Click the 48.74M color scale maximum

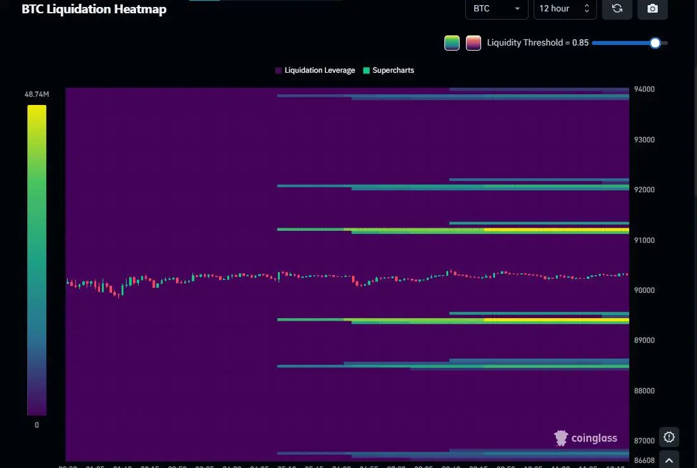pyautogui.click(x=37, y=94)
